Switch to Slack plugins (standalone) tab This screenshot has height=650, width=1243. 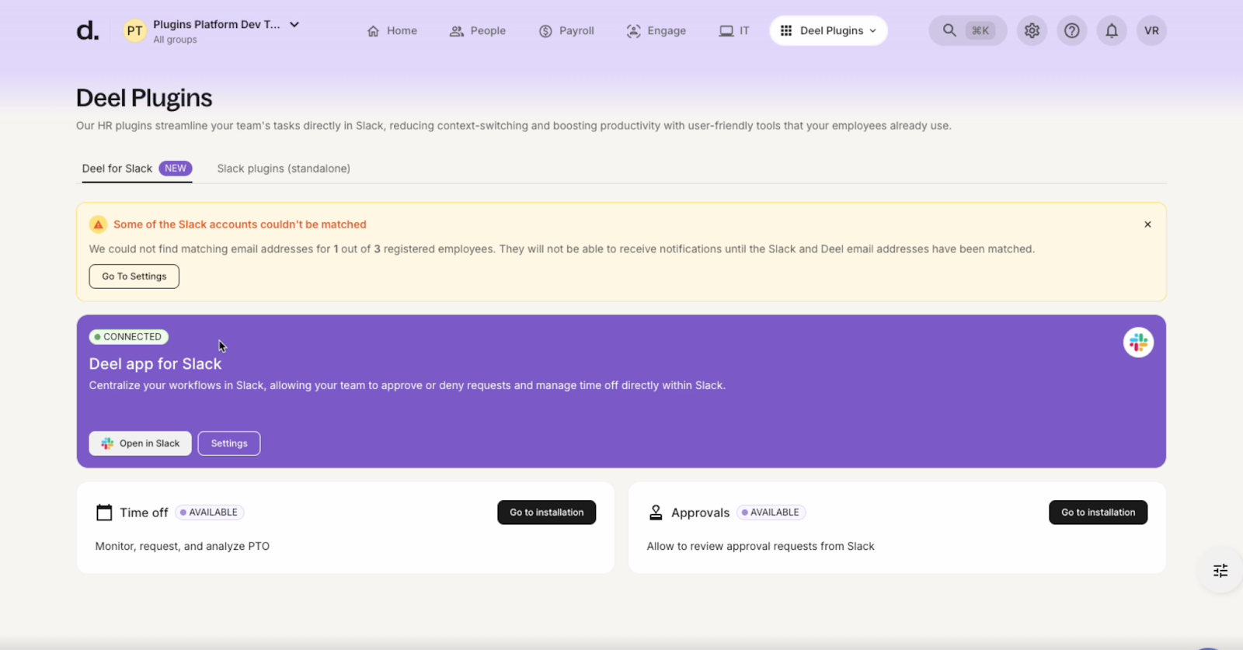click(284, 169)
